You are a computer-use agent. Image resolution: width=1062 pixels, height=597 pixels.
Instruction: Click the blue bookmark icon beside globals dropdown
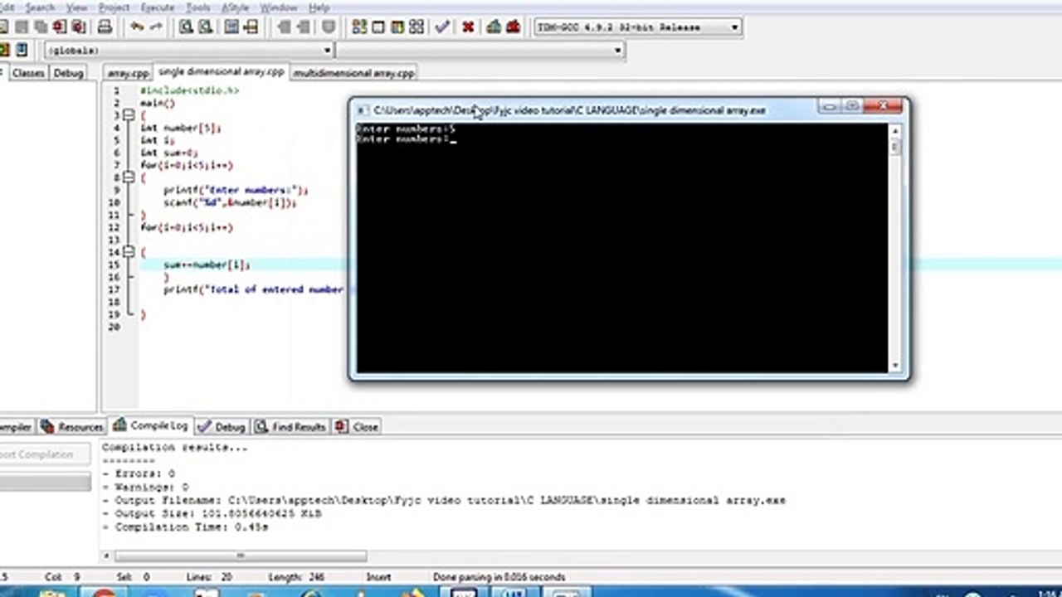(22, 51)
